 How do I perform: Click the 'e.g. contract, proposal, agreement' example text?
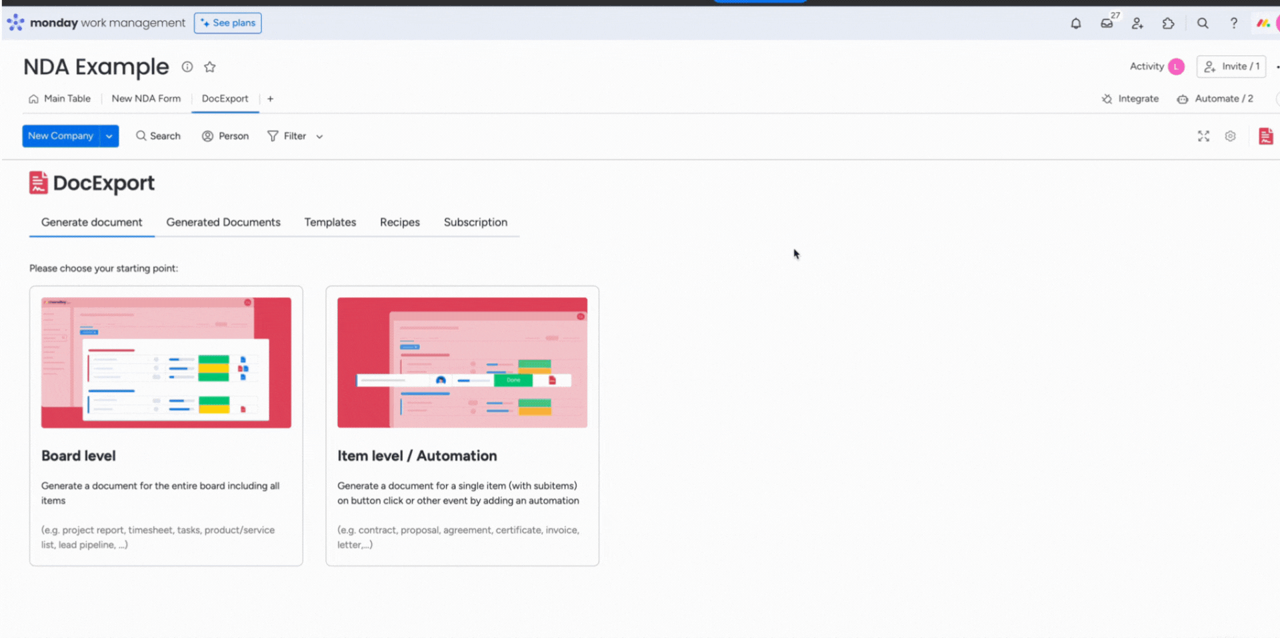[458, 537]
